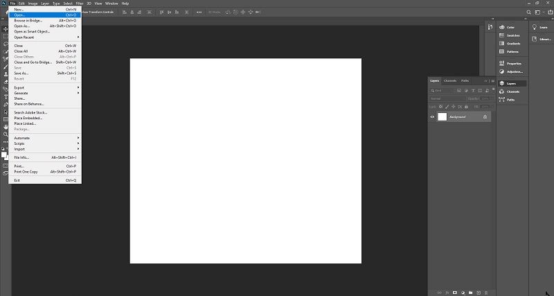This screenshot has height=296, width=554.
Task: Toggle lock image pixels brush icon
Action: (447, 107)
